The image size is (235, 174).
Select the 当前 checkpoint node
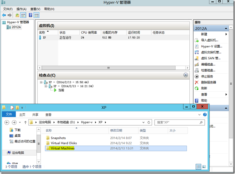61,90
